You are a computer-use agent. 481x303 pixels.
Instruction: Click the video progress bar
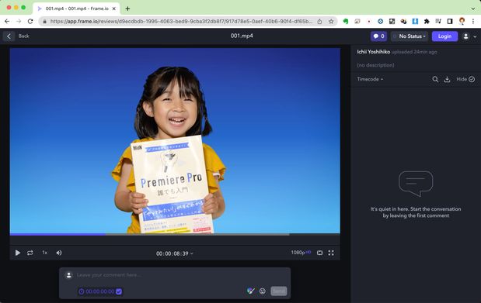[x=175, y=235]
